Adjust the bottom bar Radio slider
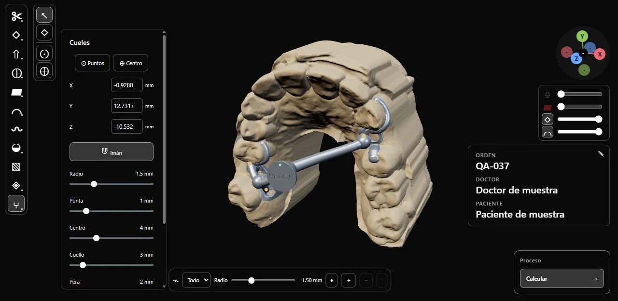 coord(263,280)
